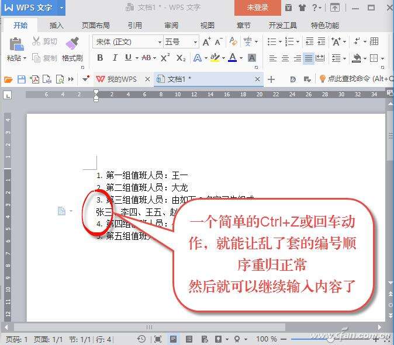Decrease paragraph indent
Screen dimensions: 394x345
(309, 41)
